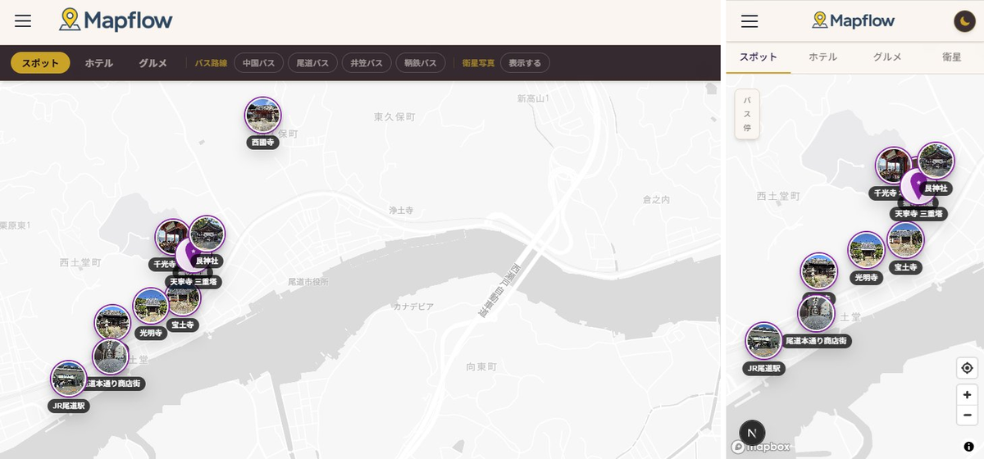Click the 天寧寺 三重塔 label on desktop map
The width and height of the screenshot is (984, 459).
click(x=193, y=282)
